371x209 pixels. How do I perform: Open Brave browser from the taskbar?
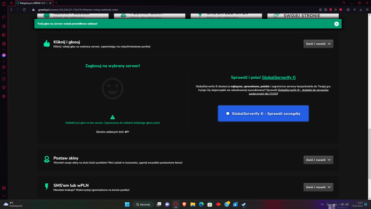click(184, 204)
